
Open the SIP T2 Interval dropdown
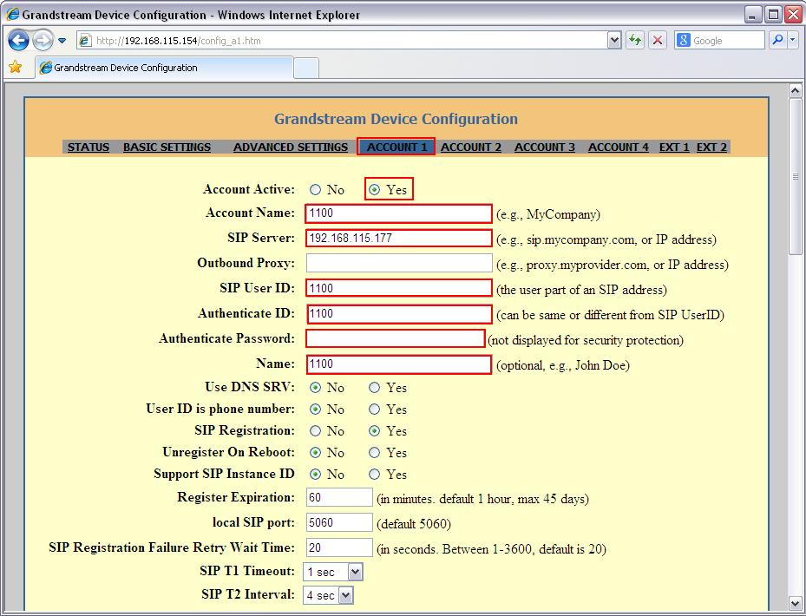click(328, 595)
